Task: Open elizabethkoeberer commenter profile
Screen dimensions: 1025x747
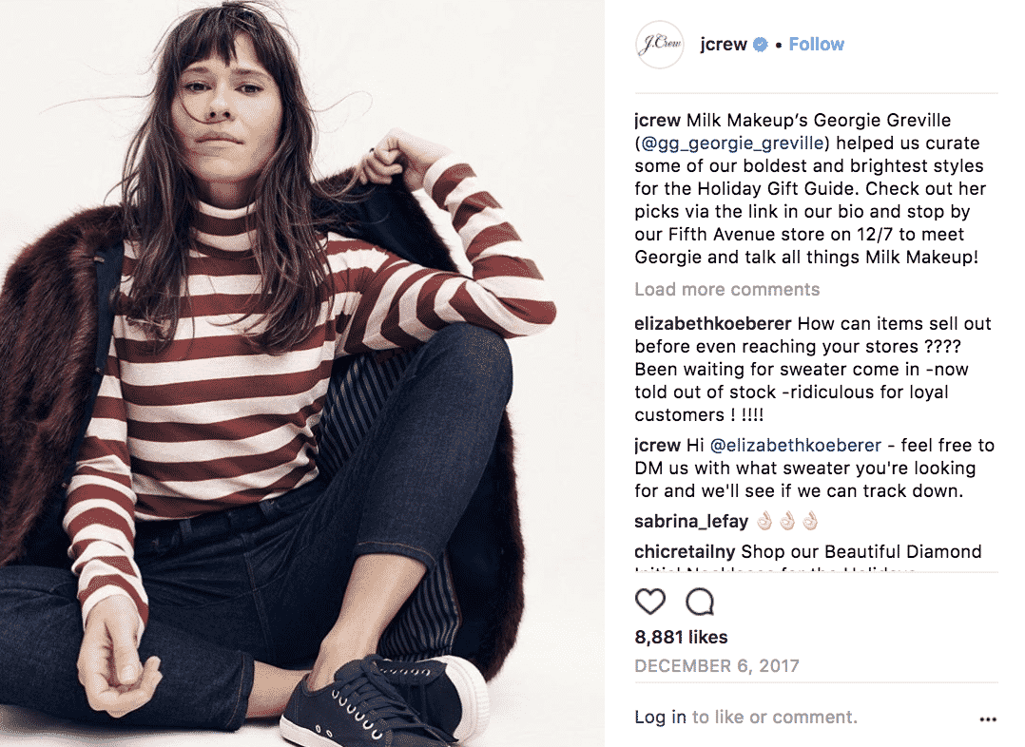Action: pos(713,323)
